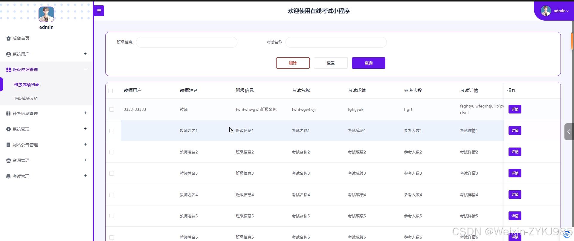Click the 资源管理 stack icon
Viewport: 574px width, 241px height.
[x=8, y=160]
